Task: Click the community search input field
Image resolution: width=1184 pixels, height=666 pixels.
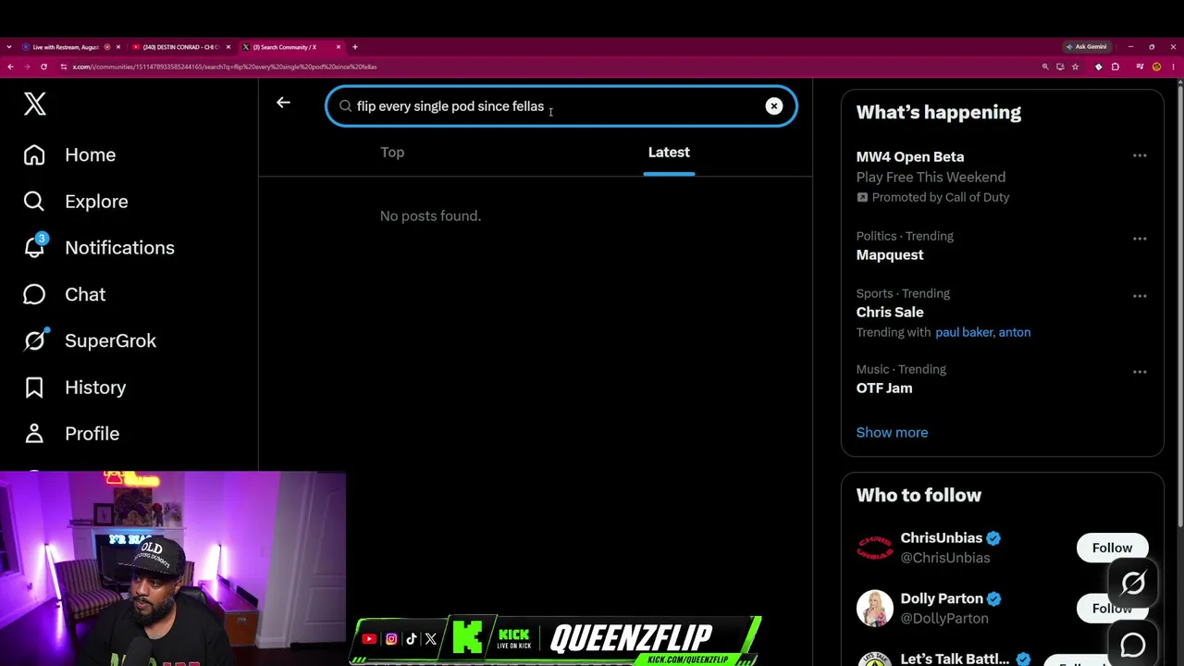Action: click(x=561, y=106)
